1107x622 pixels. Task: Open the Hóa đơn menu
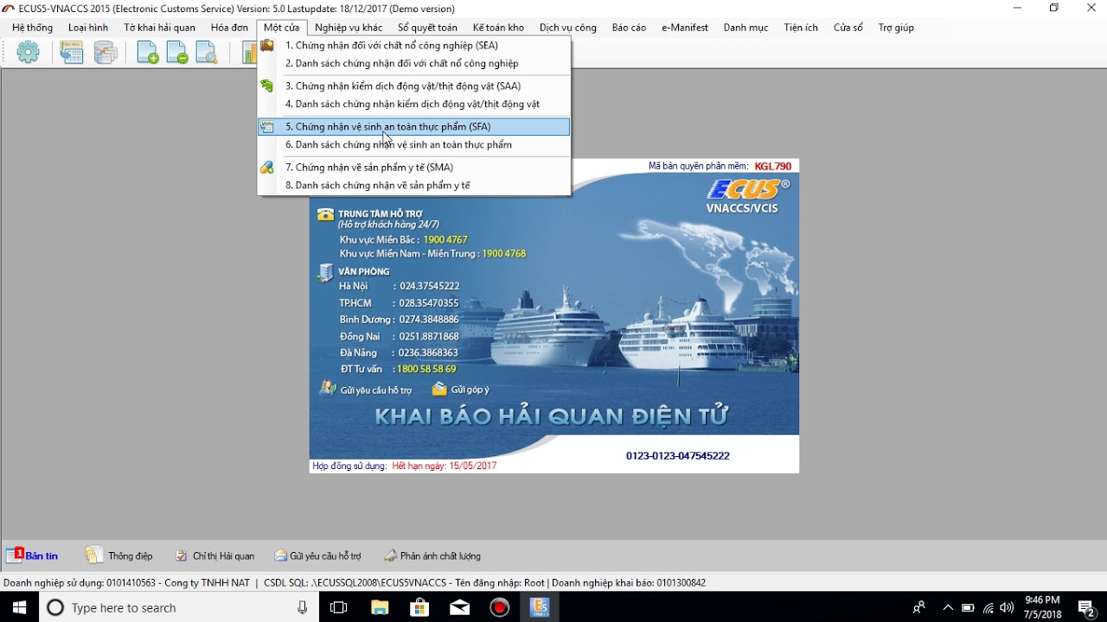[x=229, y=28]
